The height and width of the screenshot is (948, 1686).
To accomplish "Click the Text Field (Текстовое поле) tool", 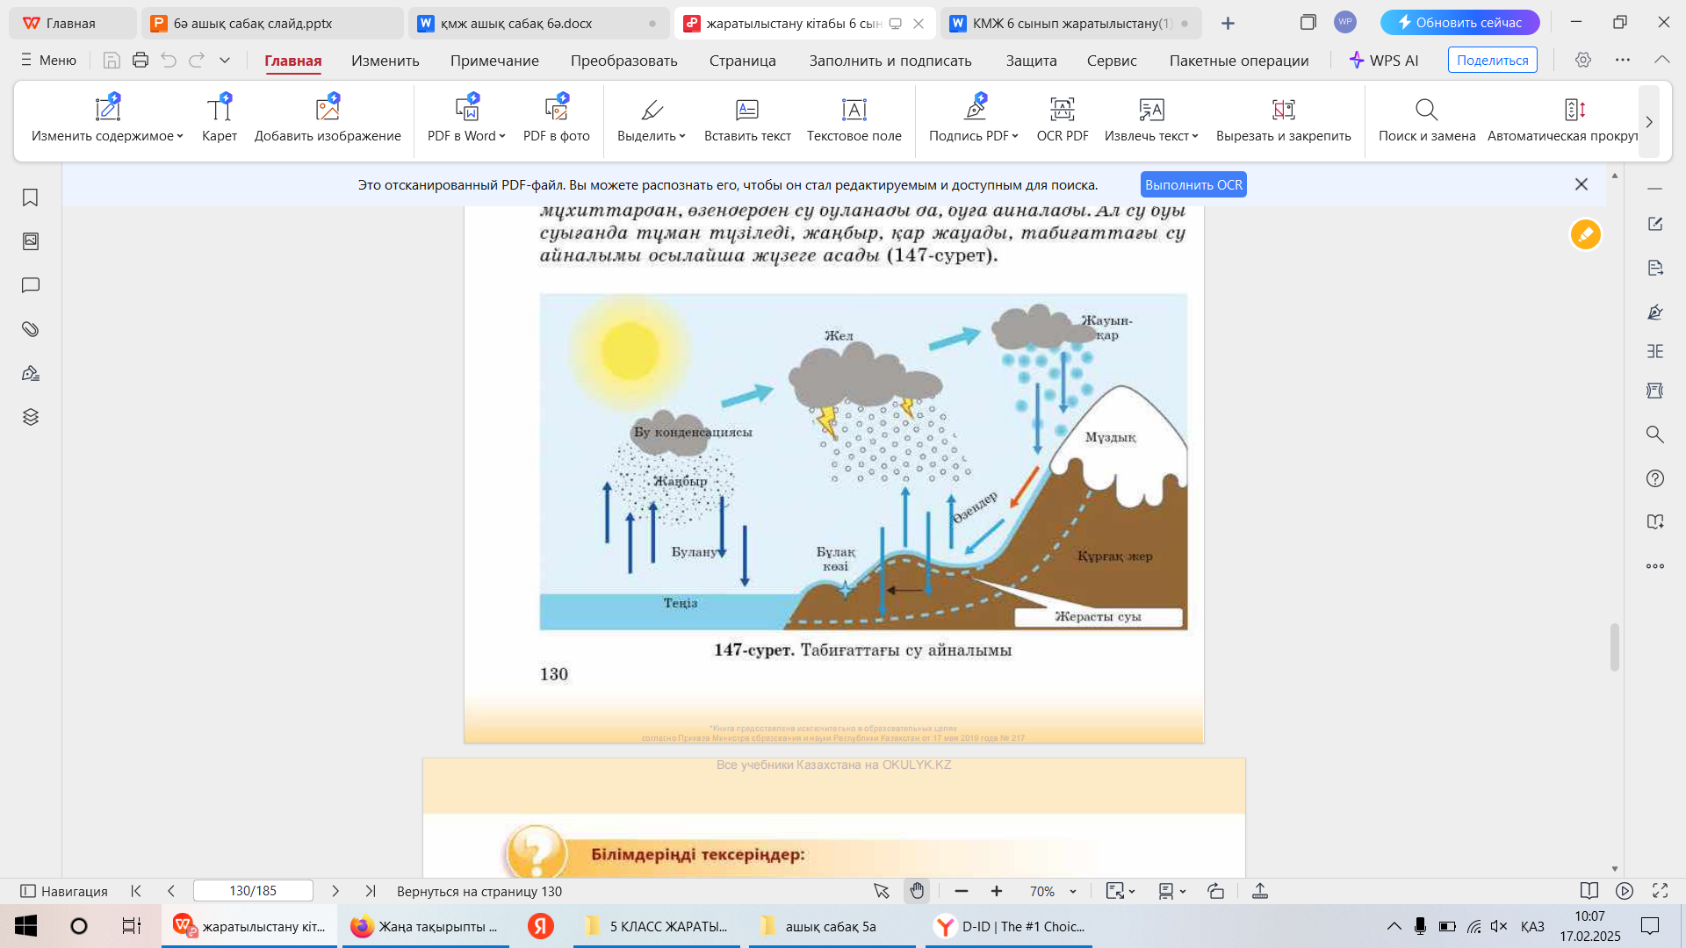I will coord(854,110).
